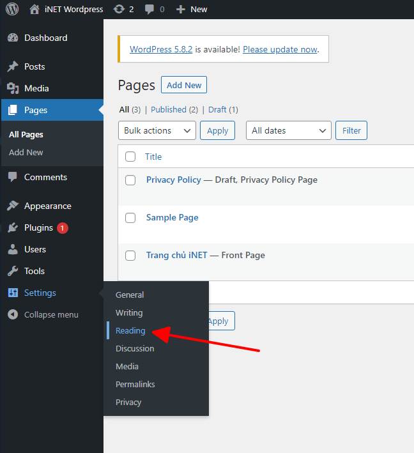
Task: Click the Comments speech bubble sidebar icon
Action: click(13, 177)
